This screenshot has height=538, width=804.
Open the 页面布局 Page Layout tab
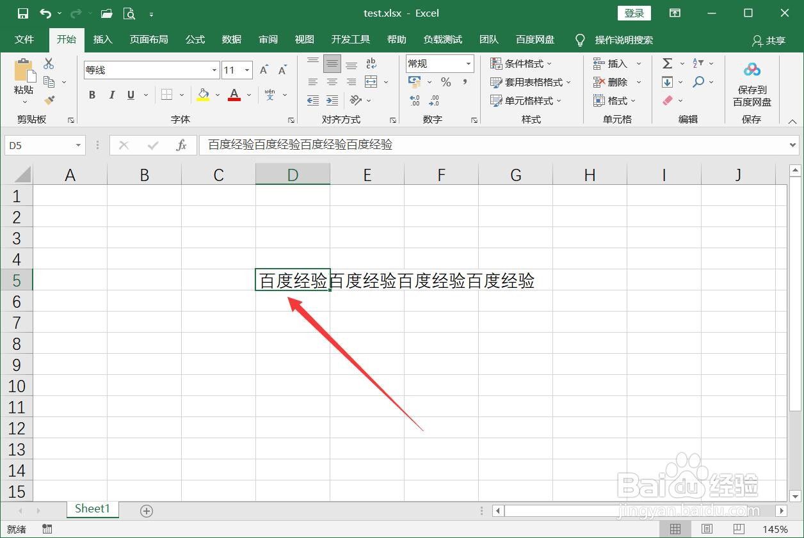tap(149, 40)
